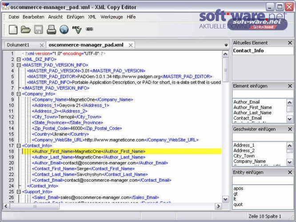Click the rightmost toolbar icon after the ABC checkmark
The image size is (296, 222).
pyautogui.click(x=89, y=29)
